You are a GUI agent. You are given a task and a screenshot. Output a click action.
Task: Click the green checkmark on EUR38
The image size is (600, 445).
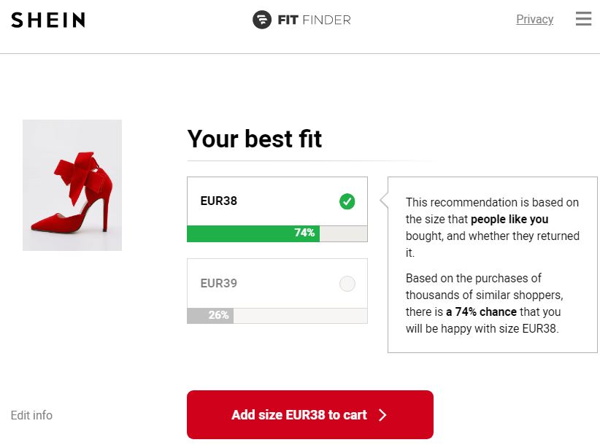(x=347, y=201)
